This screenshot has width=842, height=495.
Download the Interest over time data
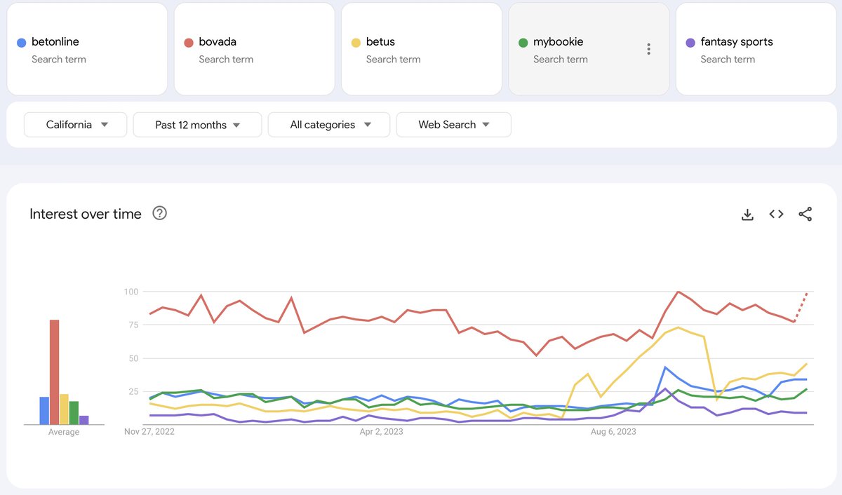tap(747, 215)
